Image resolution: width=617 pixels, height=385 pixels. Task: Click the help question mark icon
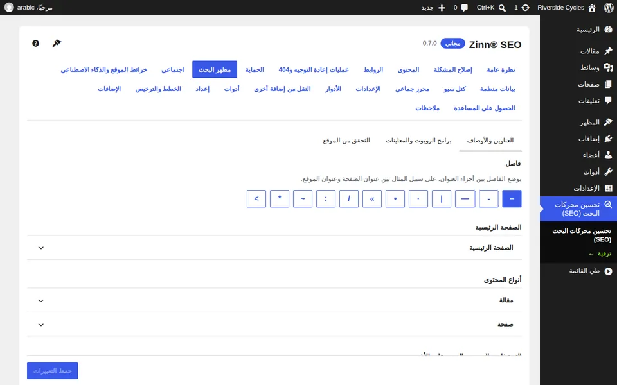point(35,43)
